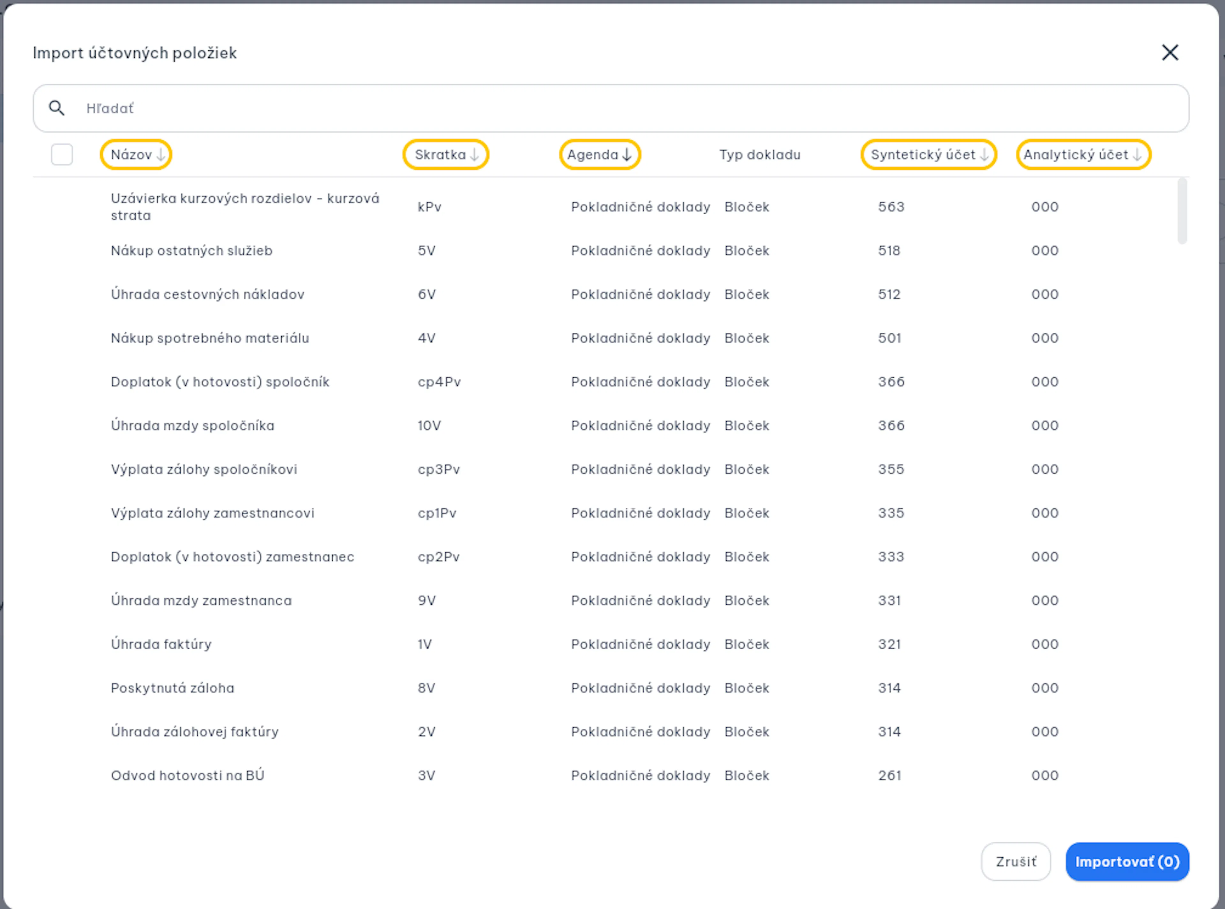
Task: Click the 3V abbreviation cell
Action: pyautogui.click(x=427, y=776)
